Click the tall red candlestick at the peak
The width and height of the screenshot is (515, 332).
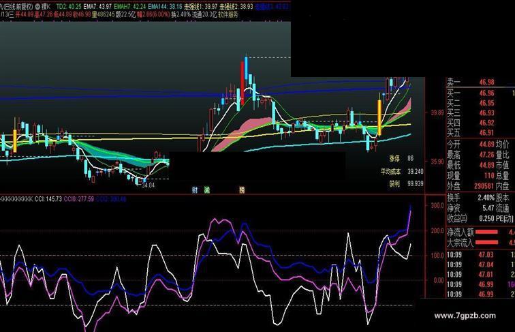[x=243, y=83]
